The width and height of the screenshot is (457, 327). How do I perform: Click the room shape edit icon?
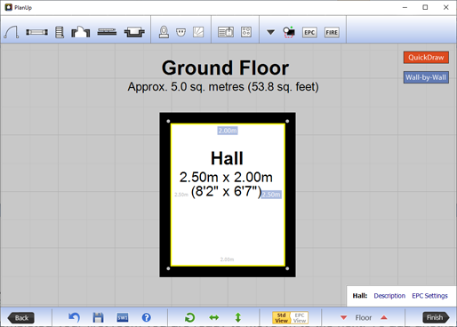pos(289,32)
